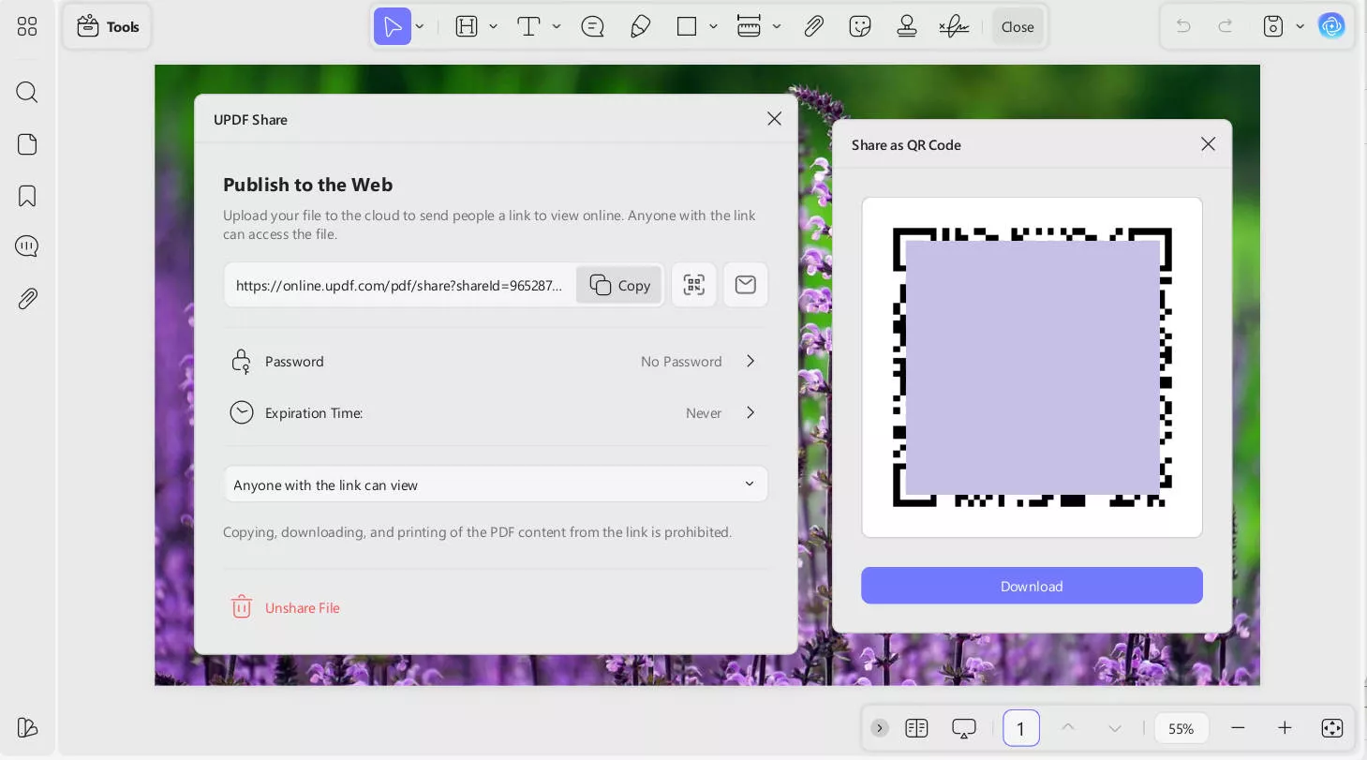
Task: Expand the link permission dropdown
Action: (495, 484)
